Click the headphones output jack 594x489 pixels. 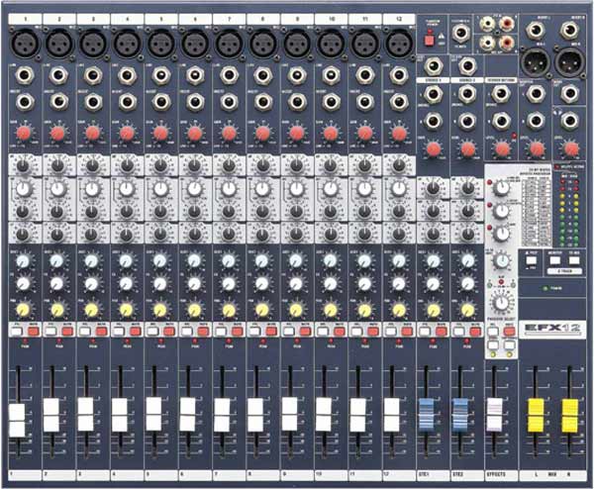click(x=570, y=120)
